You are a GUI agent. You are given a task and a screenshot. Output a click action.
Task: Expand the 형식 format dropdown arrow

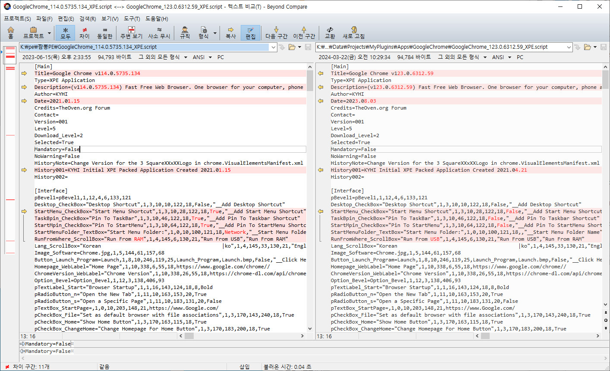[215, 33]
